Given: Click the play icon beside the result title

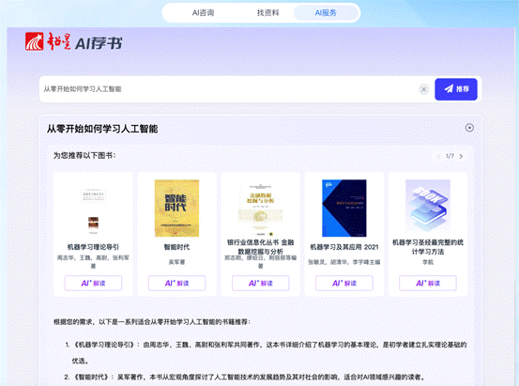Looking at the screenshot, I should click(469, 128).
